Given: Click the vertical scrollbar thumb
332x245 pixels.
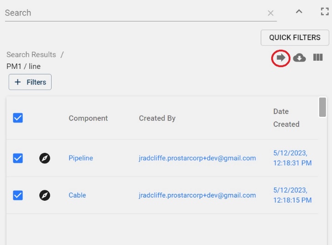Looking at the screenshot, I should click(x=322, y=107).
